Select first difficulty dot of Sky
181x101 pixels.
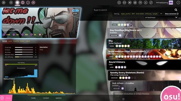117,46
